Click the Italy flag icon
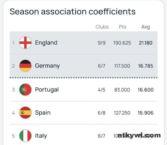Viewport: 167px width, 145px height. [25, 136]
